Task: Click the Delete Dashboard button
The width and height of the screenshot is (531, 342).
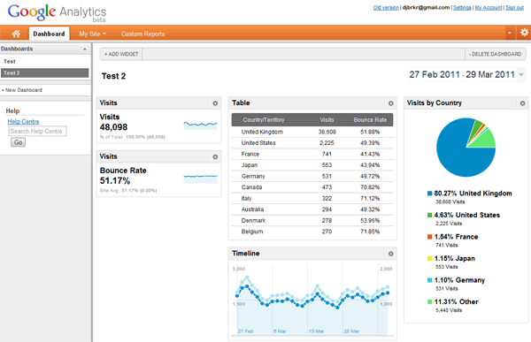Action: 495,54
